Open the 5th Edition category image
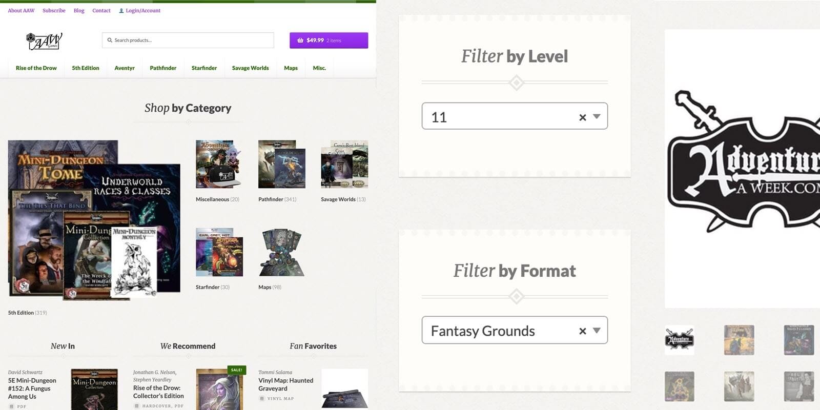Image resolution: width=820 pixels, height=410 pixels. [94, 220]
